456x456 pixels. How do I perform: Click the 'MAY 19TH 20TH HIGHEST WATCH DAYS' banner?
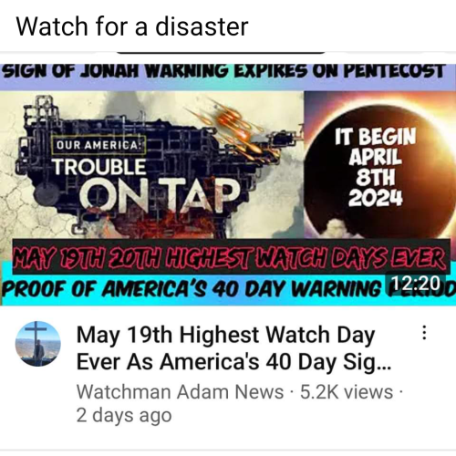click(231, 257)
